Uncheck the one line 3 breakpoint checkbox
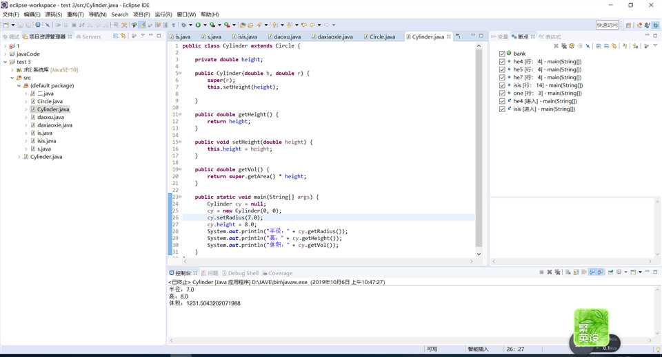This screenshot has width=662, height=357. tap(502, 93)
